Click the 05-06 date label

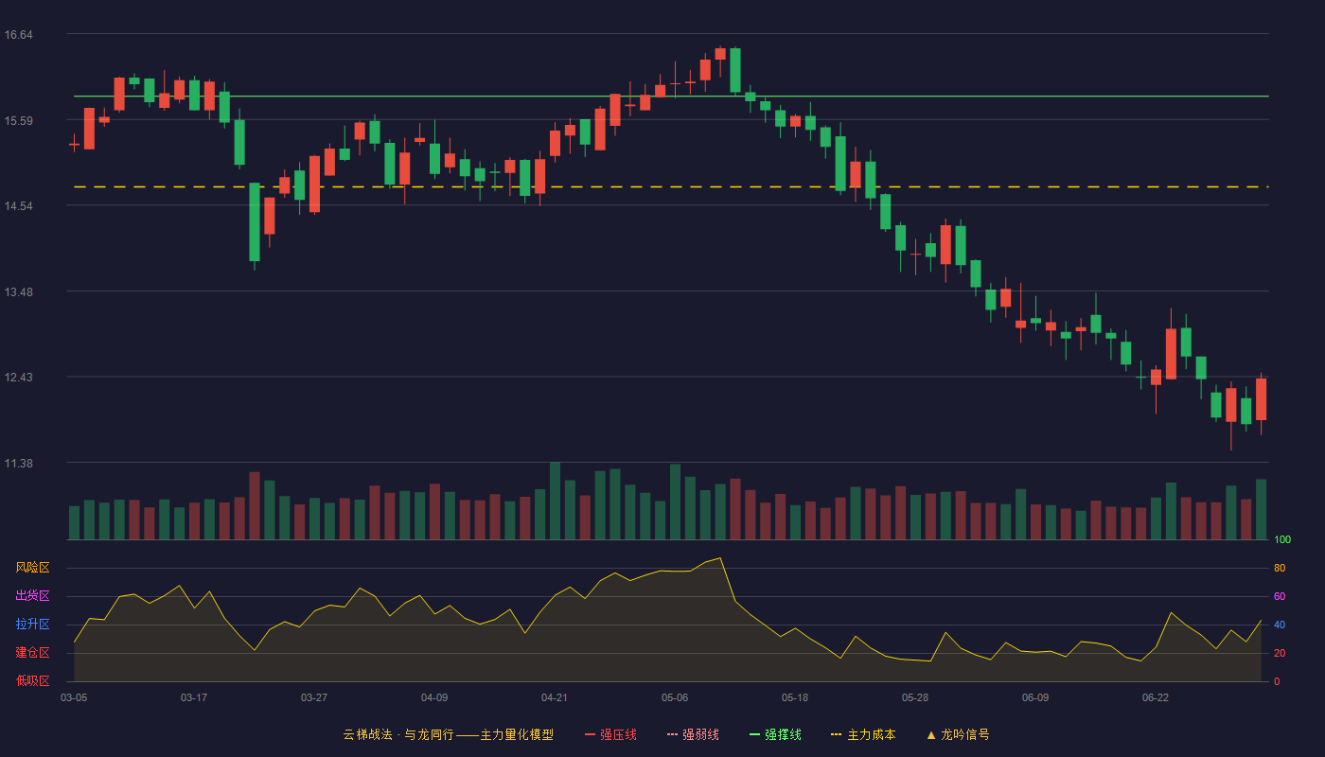tap(675, 697)
